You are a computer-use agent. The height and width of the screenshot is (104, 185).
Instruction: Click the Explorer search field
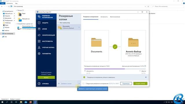coord(168,6)
